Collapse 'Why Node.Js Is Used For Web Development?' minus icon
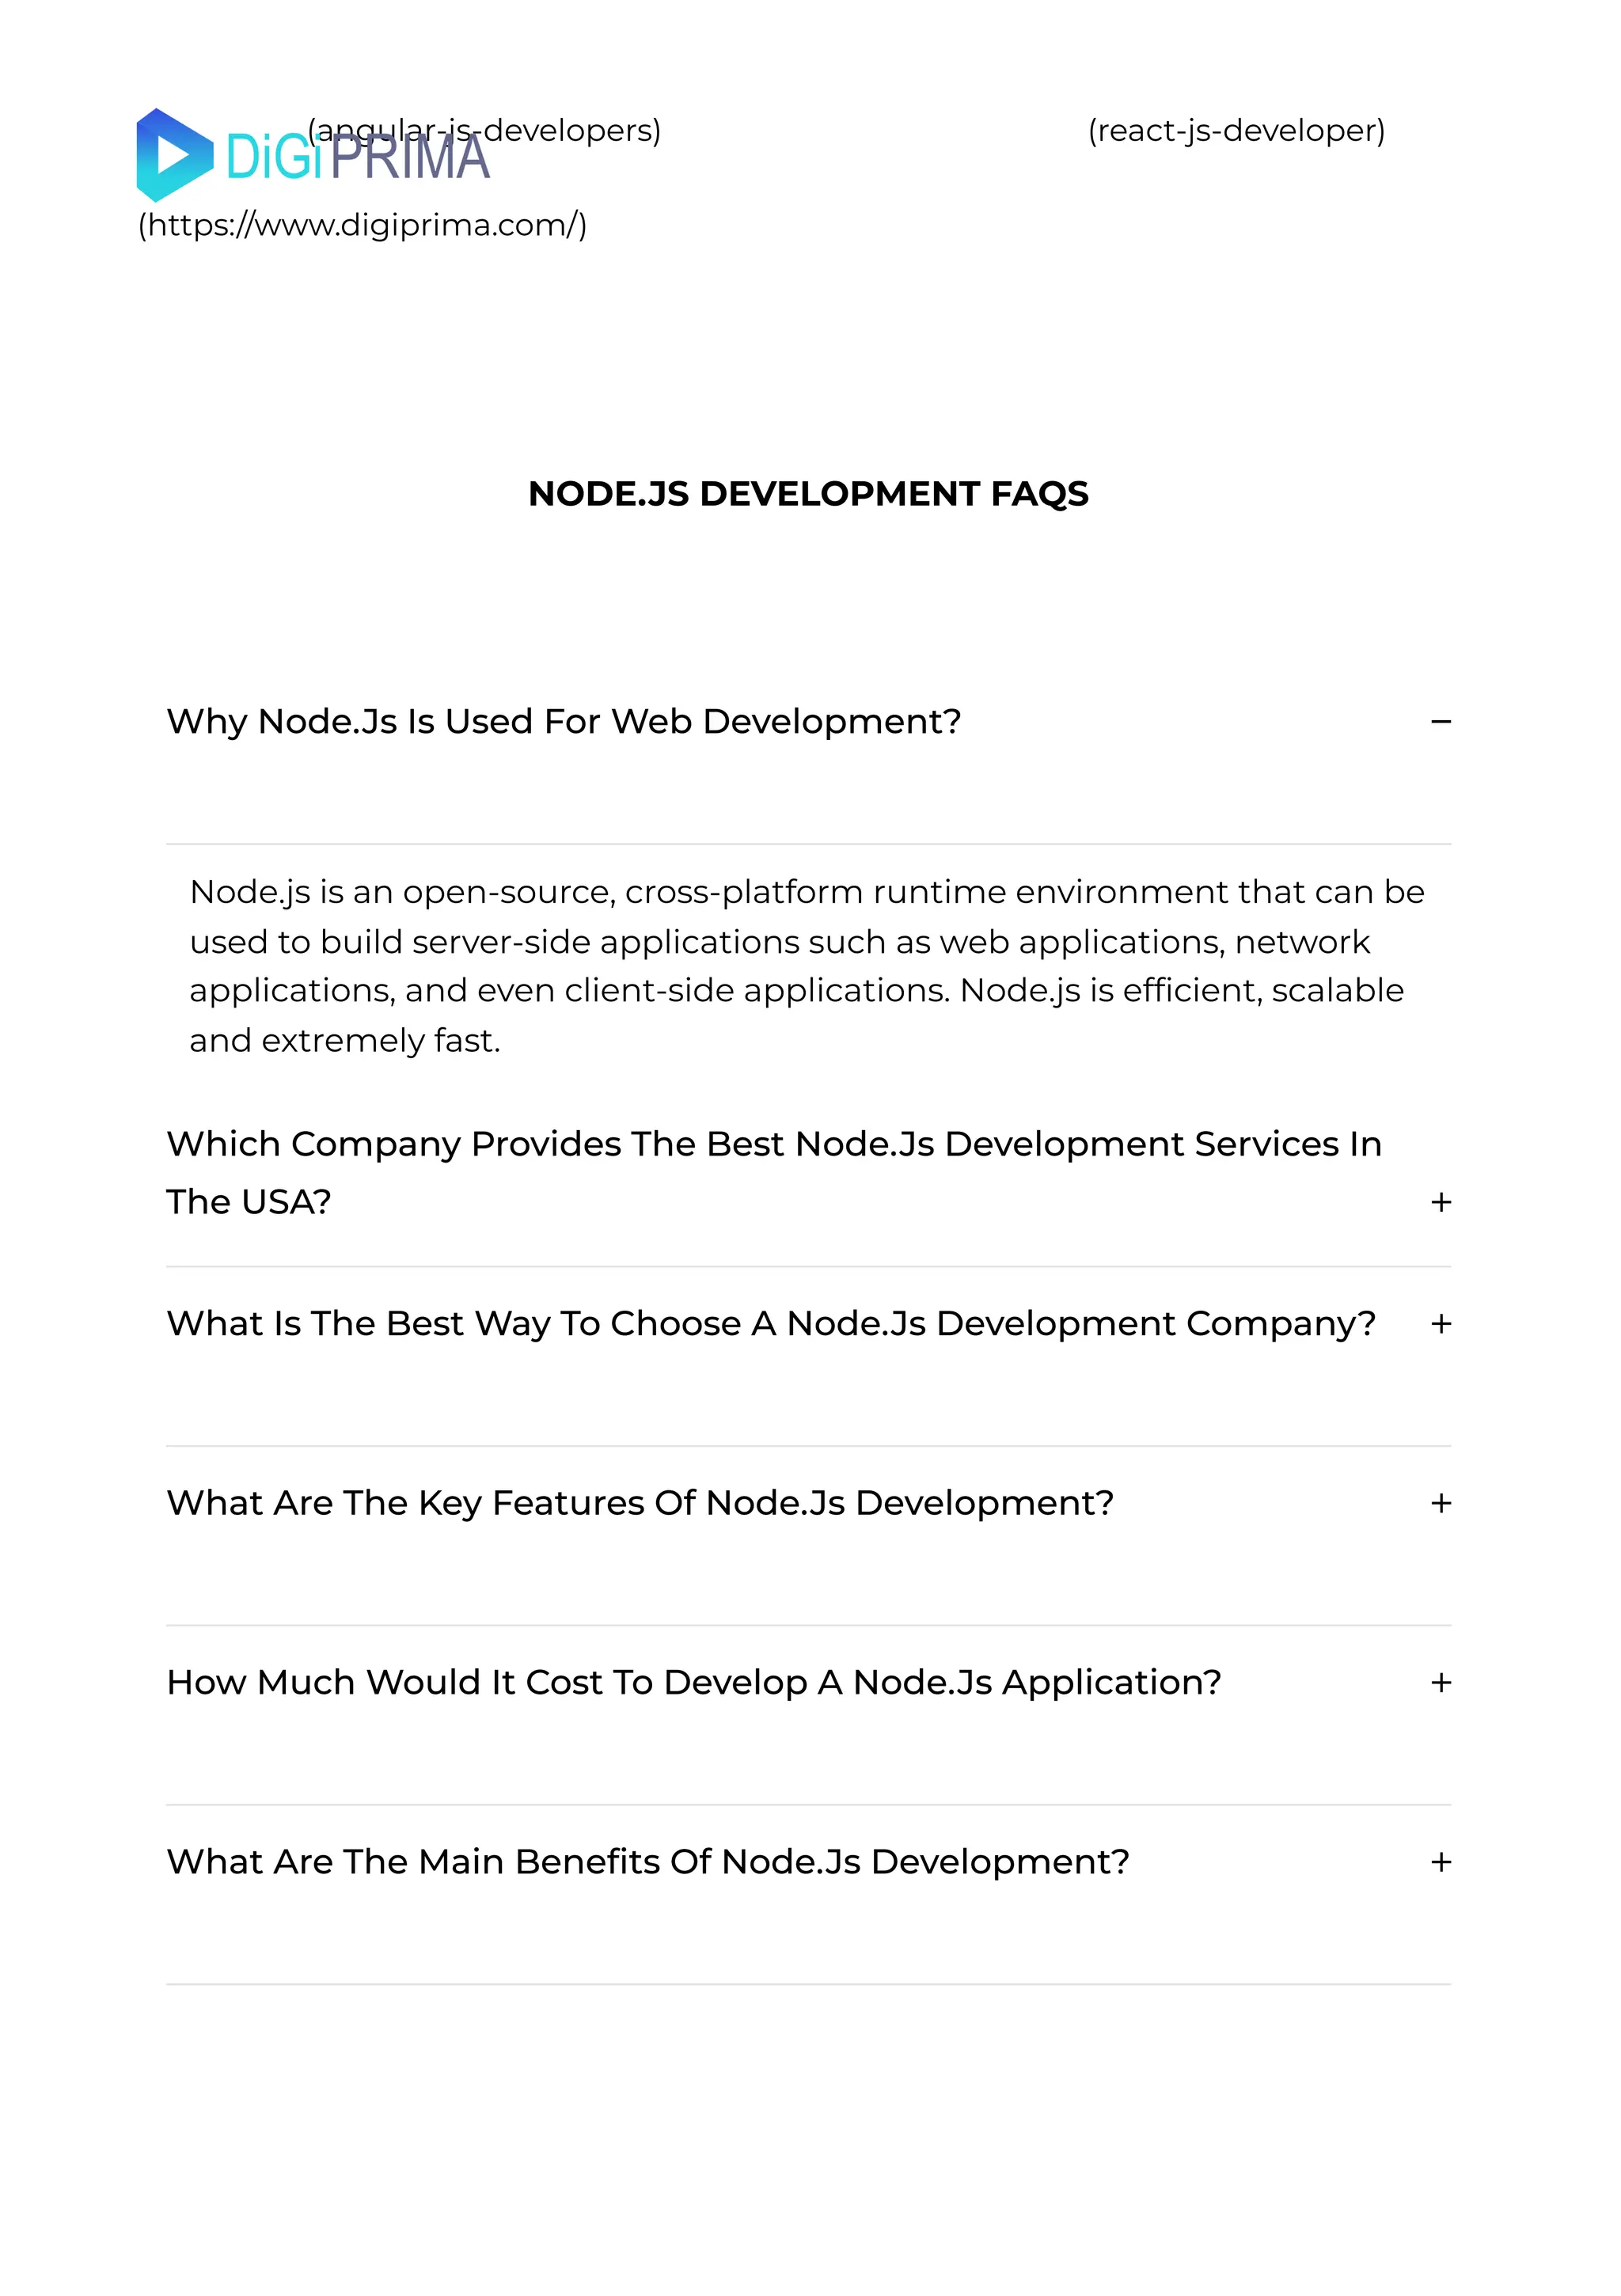Viewport: 1621px width, 2296px height. tap(1440, 721)
